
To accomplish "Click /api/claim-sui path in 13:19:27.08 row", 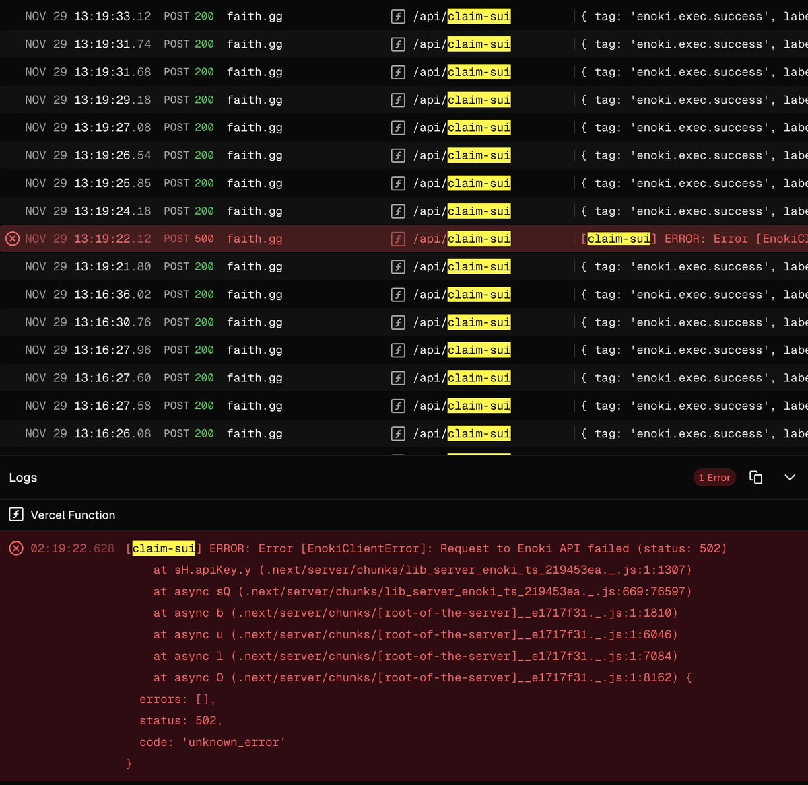I will point(462,128).
